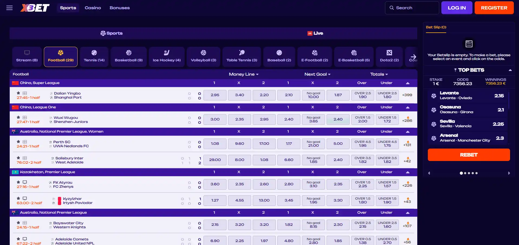Open the Totals market dropdown
Viewport: 519px width, 245px height.
pos(379,74)
